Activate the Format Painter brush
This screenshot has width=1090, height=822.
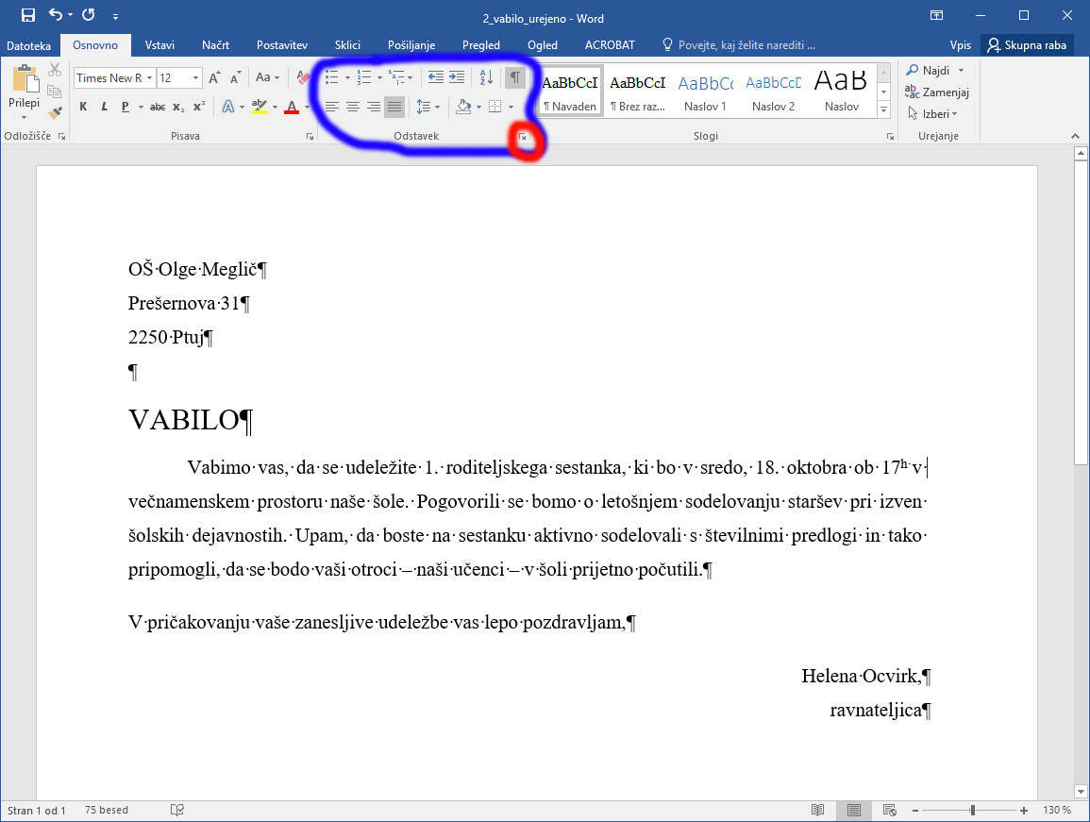tap(55, 112)
